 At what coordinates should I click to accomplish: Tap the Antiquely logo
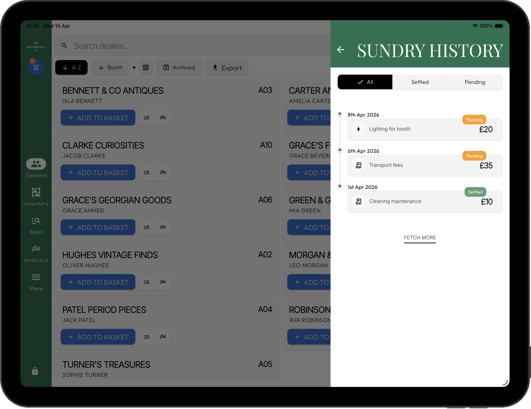[36, 46]
